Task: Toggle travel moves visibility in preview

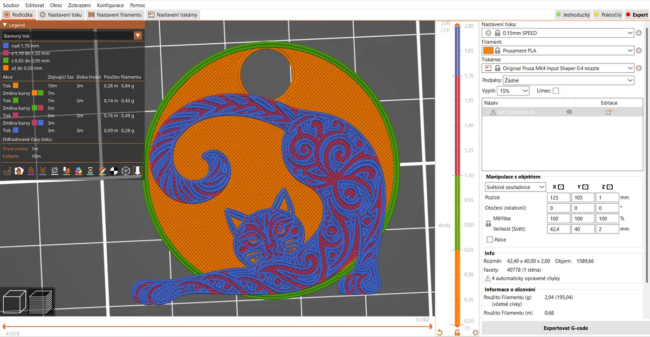Action: 8,171
